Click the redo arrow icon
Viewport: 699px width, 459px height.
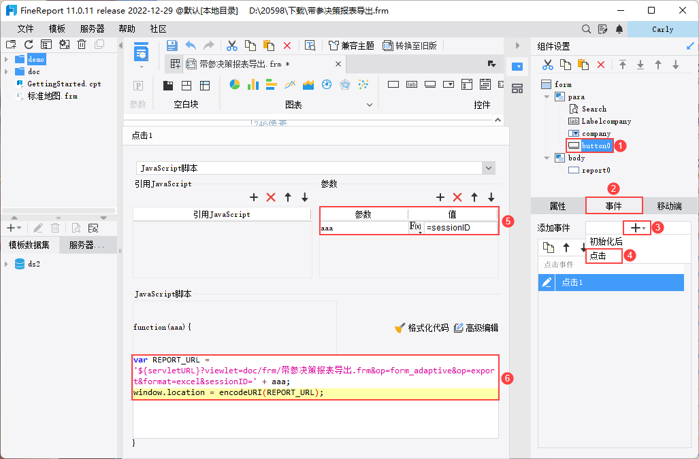point(208,46)
